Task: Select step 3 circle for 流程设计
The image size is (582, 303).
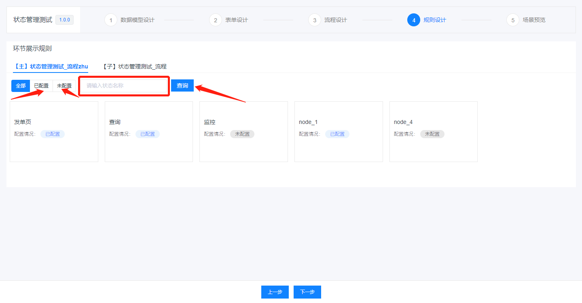Action: pos(315,20)
